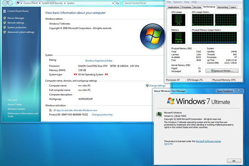
Task: Click the shield icon beside Device Manager
Action: tap(4, 18)
